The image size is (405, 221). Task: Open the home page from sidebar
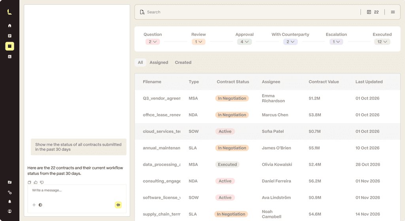click(9, 26)
